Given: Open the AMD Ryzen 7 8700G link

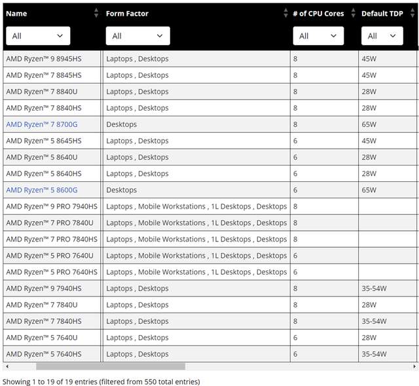Looking at the screenshot, I should click(x=42, y=124).
